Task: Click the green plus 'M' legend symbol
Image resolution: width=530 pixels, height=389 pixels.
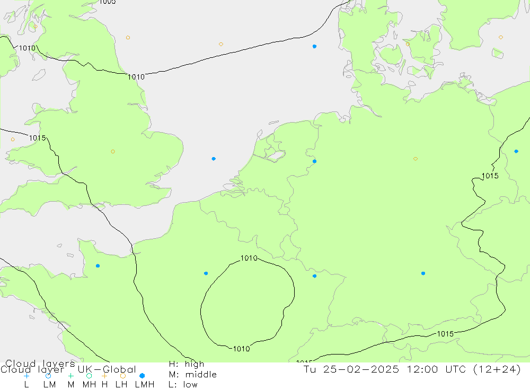Action: click(x=70, y=376)
